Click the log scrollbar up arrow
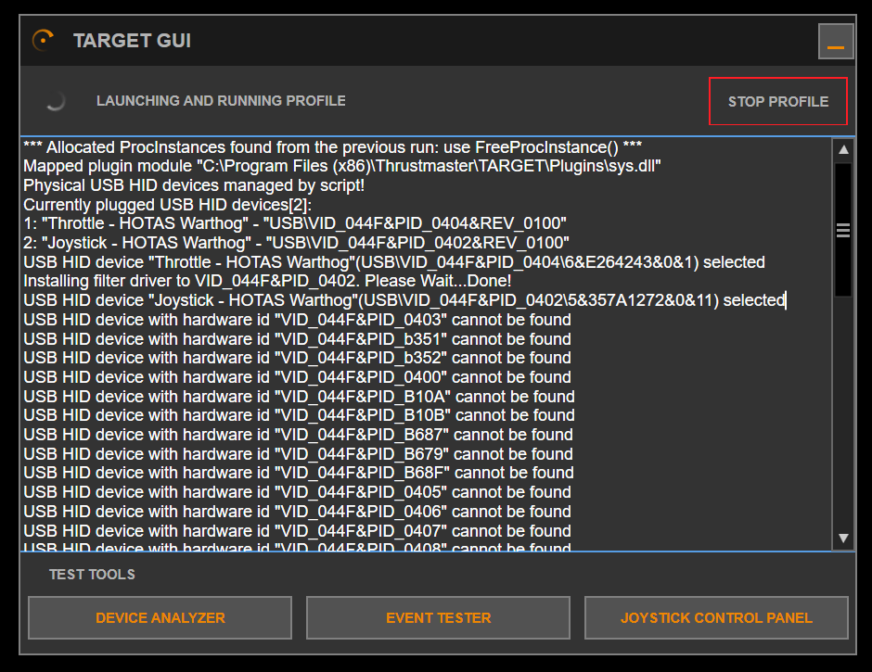The height and width of the screenshot is (672, 872). (843, 149)
